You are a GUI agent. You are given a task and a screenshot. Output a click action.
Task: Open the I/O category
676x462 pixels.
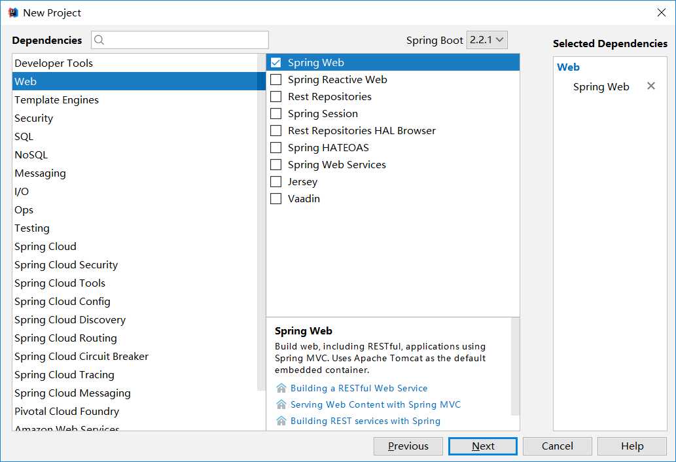click(135, 191)
